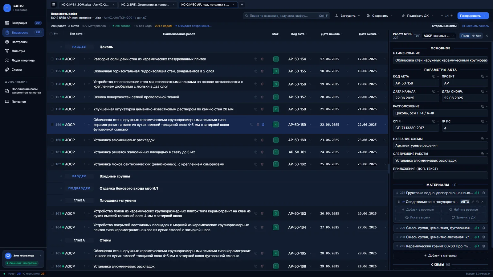Add a new tab with plus icon

click(242, 5)
